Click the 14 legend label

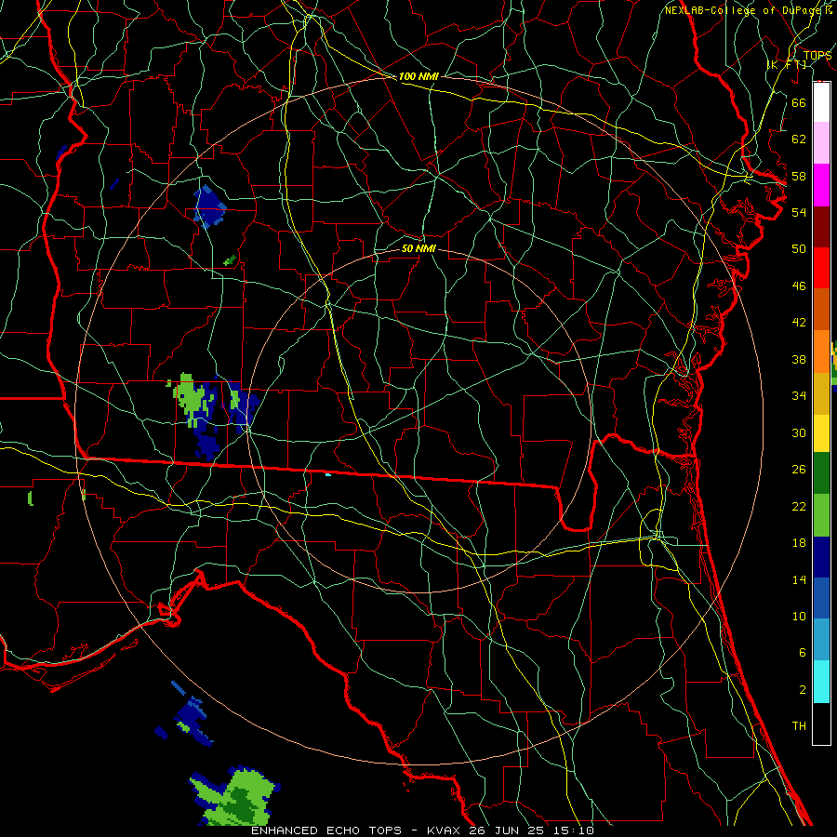pos(799,579)
